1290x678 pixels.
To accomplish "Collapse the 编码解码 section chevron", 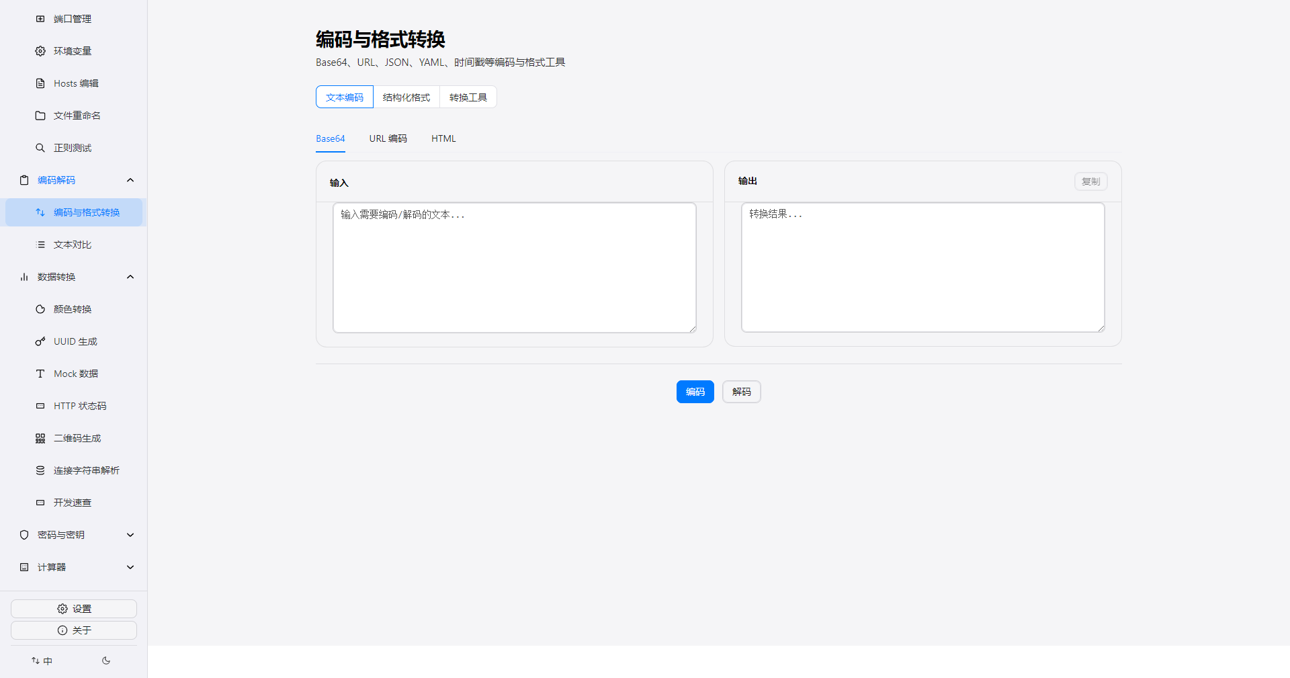I will click(130, 180).
